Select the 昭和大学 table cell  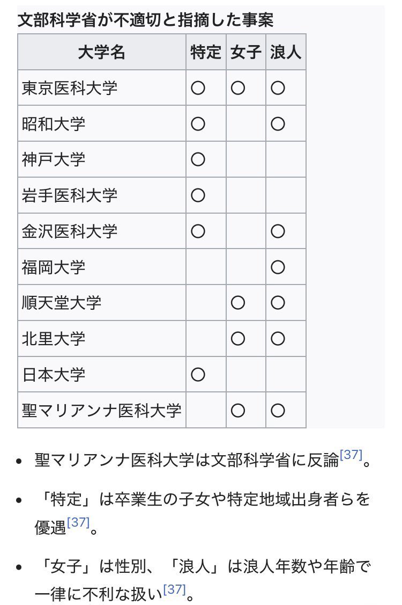click(102, 124)
